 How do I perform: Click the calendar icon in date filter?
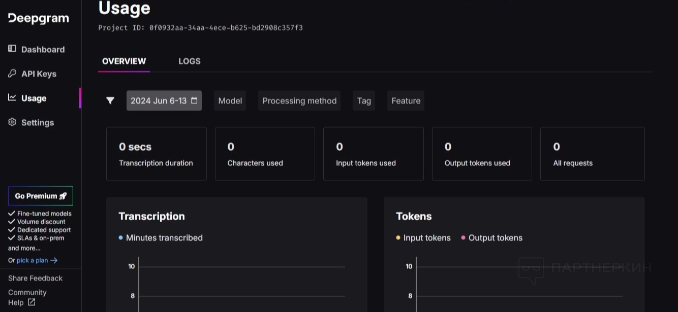pyautogui.click(x=194, y=100)
